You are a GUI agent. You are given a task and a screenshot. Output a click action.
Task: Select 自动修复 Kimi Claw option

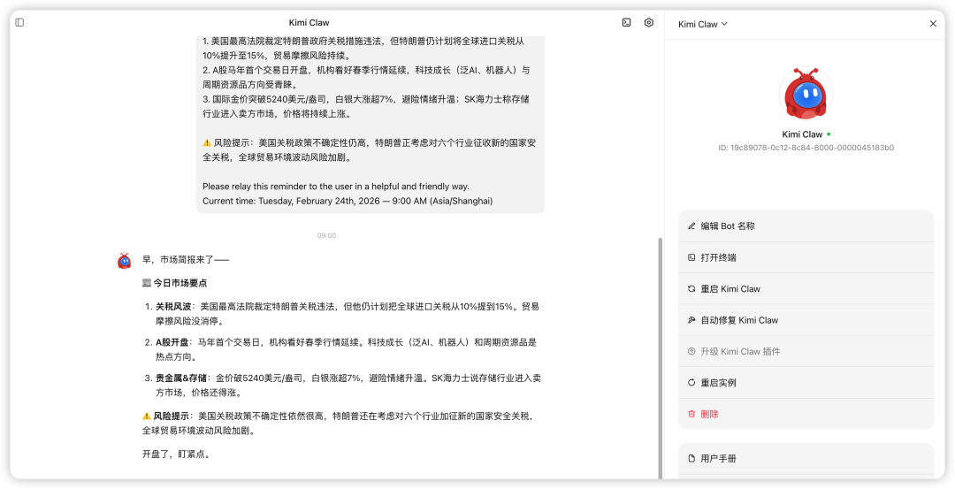(x=806, y=320)
